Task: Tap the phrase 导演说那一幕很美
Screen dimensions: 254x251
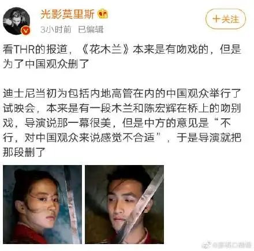Action: 68,123
